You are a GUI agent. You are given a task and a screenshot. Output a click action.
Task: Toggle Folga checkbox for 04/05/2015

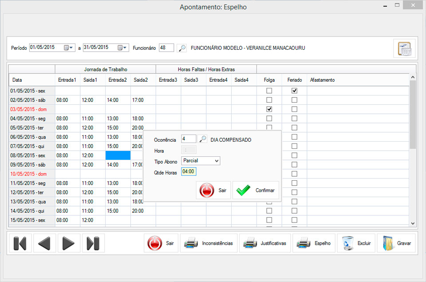click(x=269, y=118)
